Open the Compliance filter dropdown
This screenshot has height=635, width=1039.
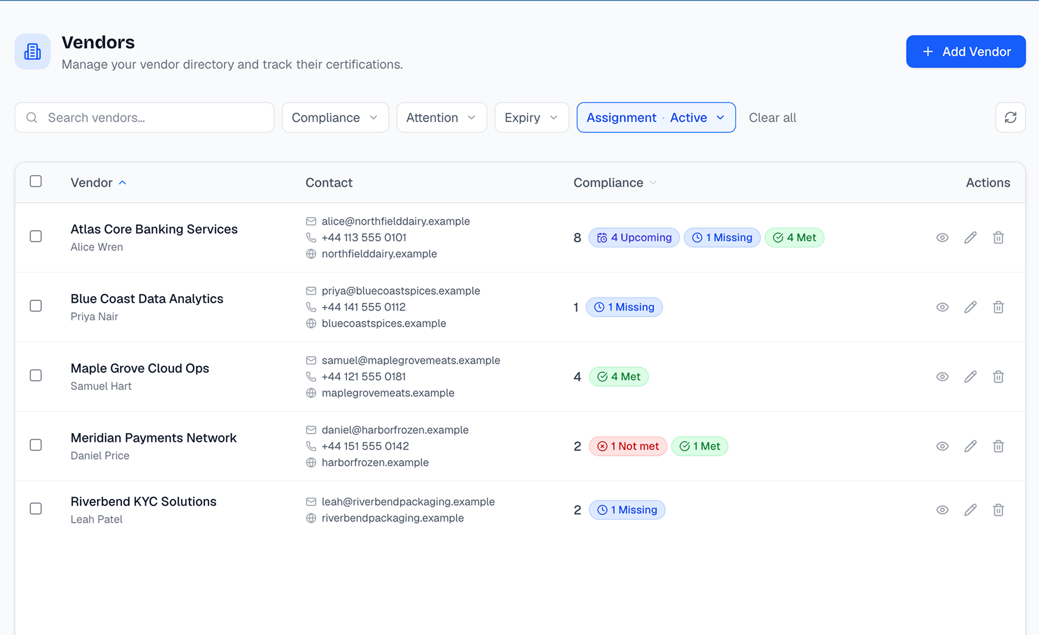(x=335, y=117)
